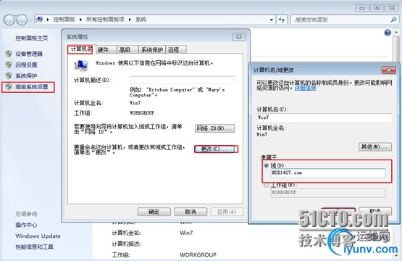This screenshot has height=261, width=402.
Task: Click the computer icon in 系统属性 dialog
Action: pyautogui.click(x=81, y=65)
